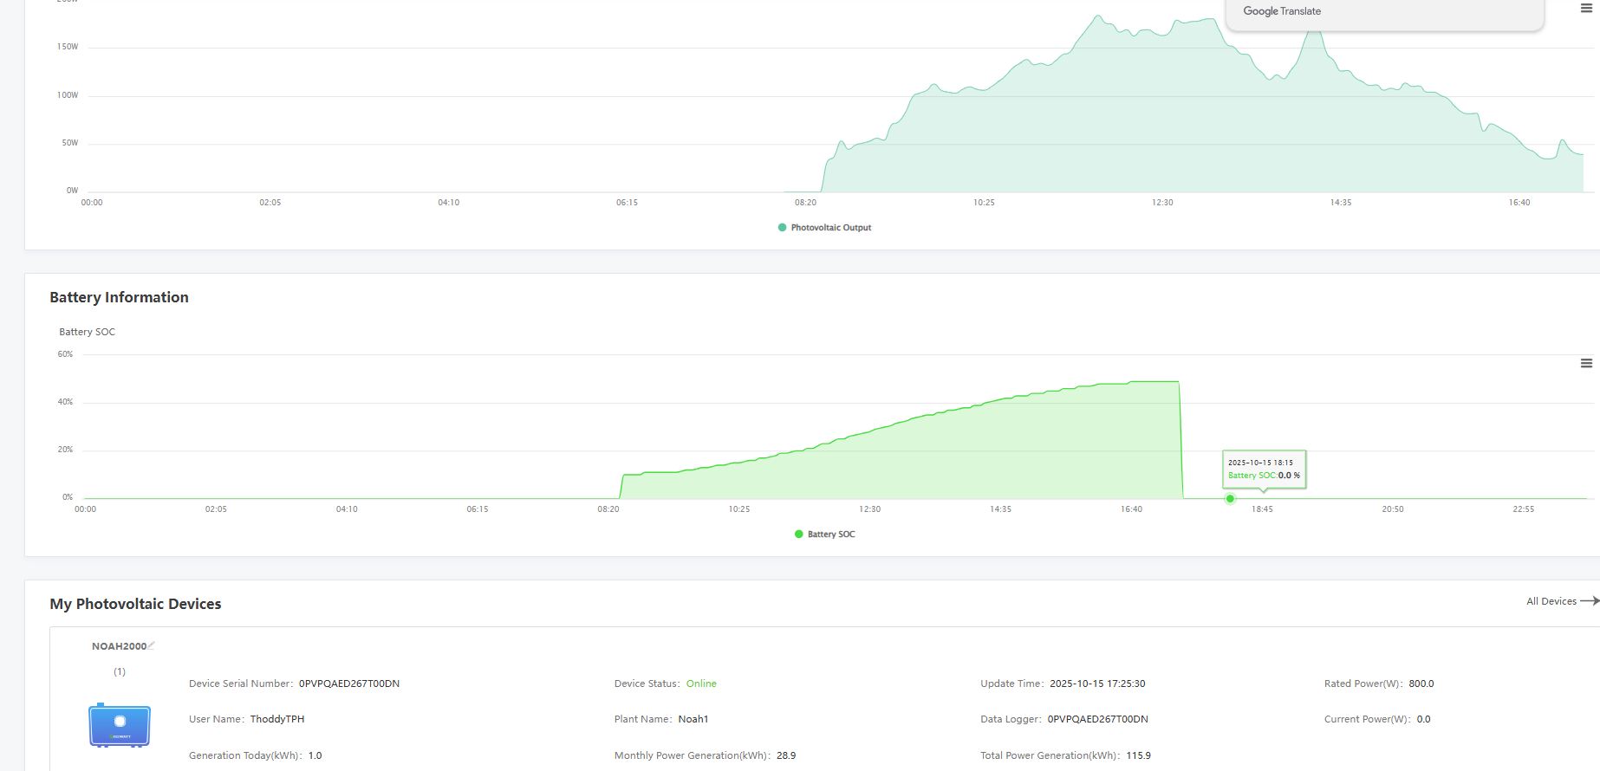
Task: Click the My Photovoltaic Devices heading
Action: point(135,604)
